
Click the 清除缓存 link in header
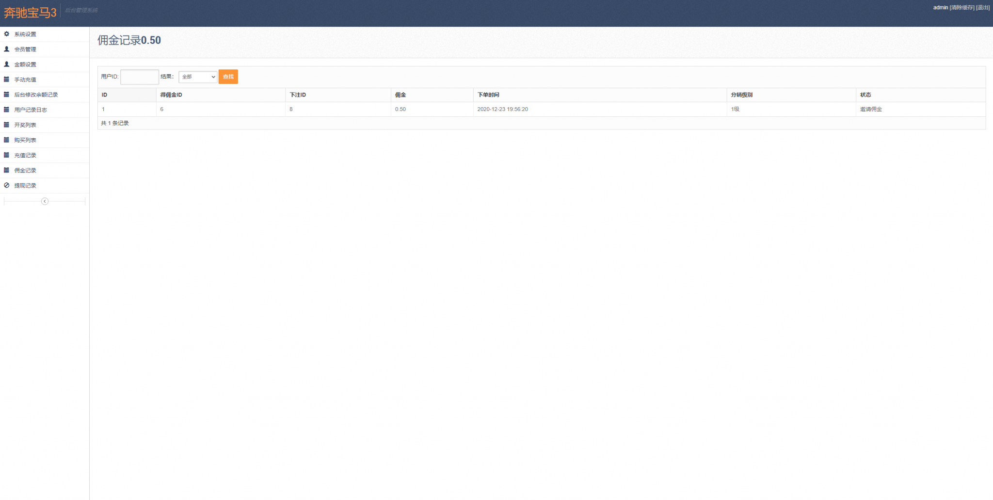(962, 7)
